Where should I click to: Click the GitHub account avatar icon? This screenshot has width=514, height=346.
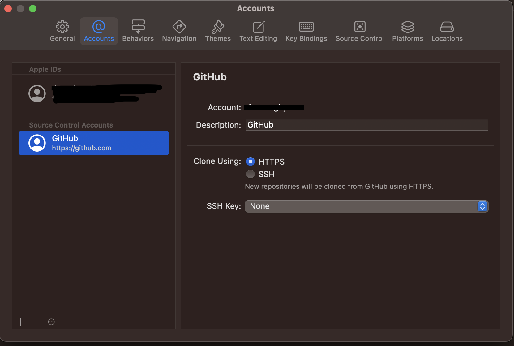37,143
